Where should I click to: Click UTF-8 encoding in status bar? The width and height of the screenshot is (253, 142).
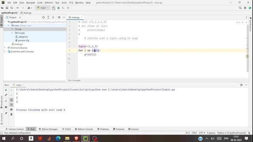(202, 133)
